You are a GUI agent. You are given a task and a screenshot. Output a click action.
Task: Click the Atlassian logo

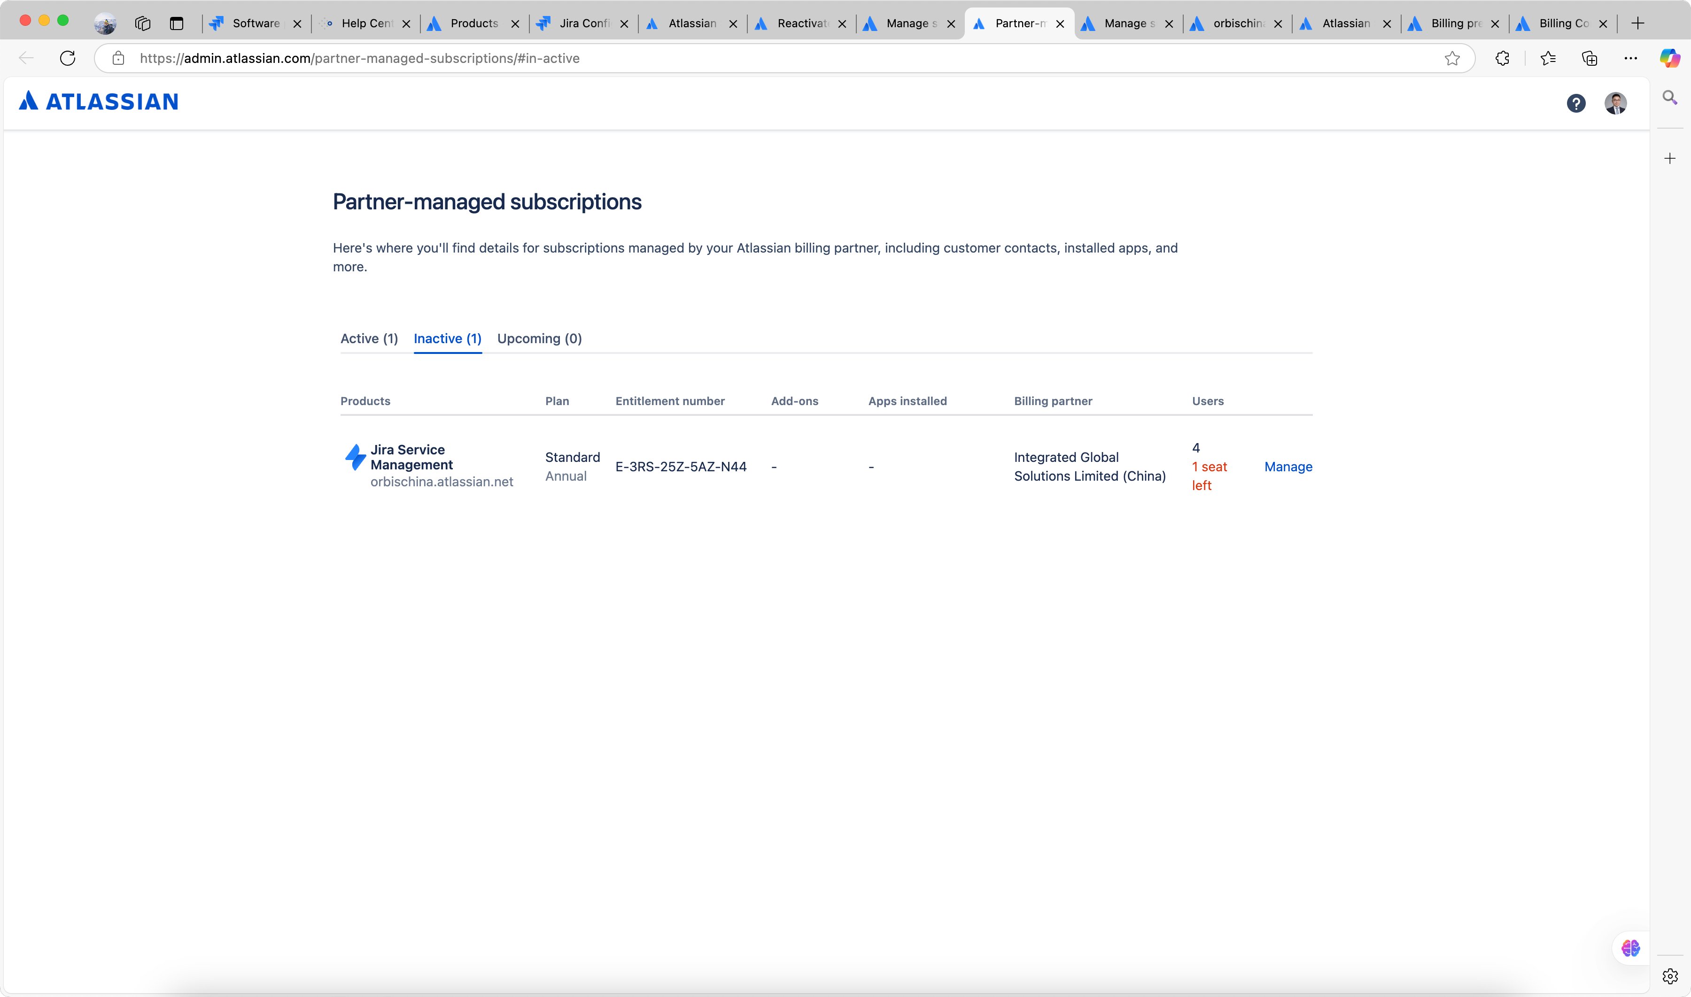point(97,101)
